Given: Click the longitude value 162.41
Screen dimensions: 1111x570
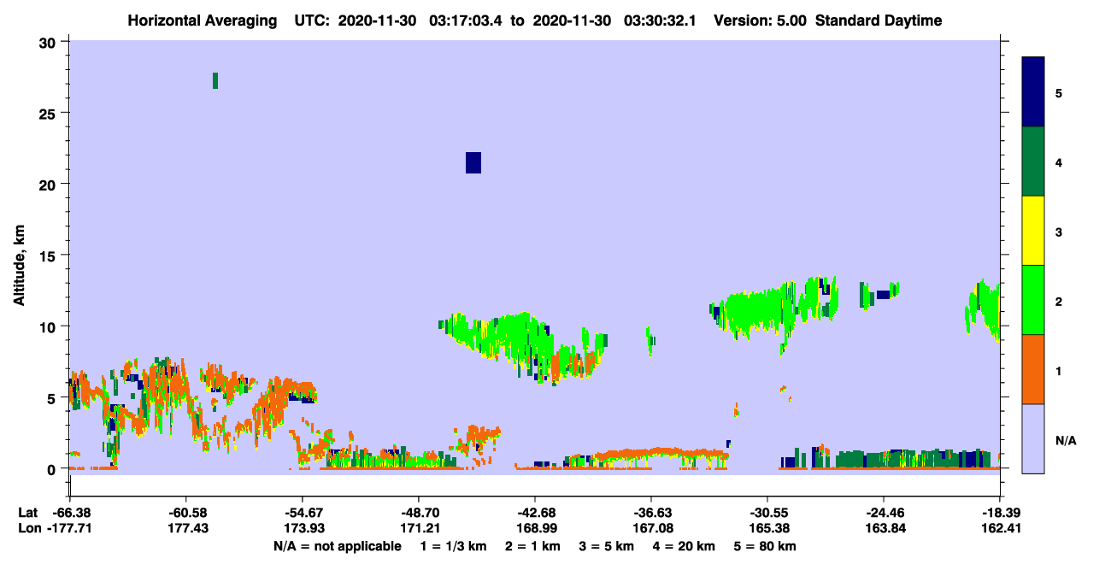Looking at the screenshot, I should click(1000, 529).
